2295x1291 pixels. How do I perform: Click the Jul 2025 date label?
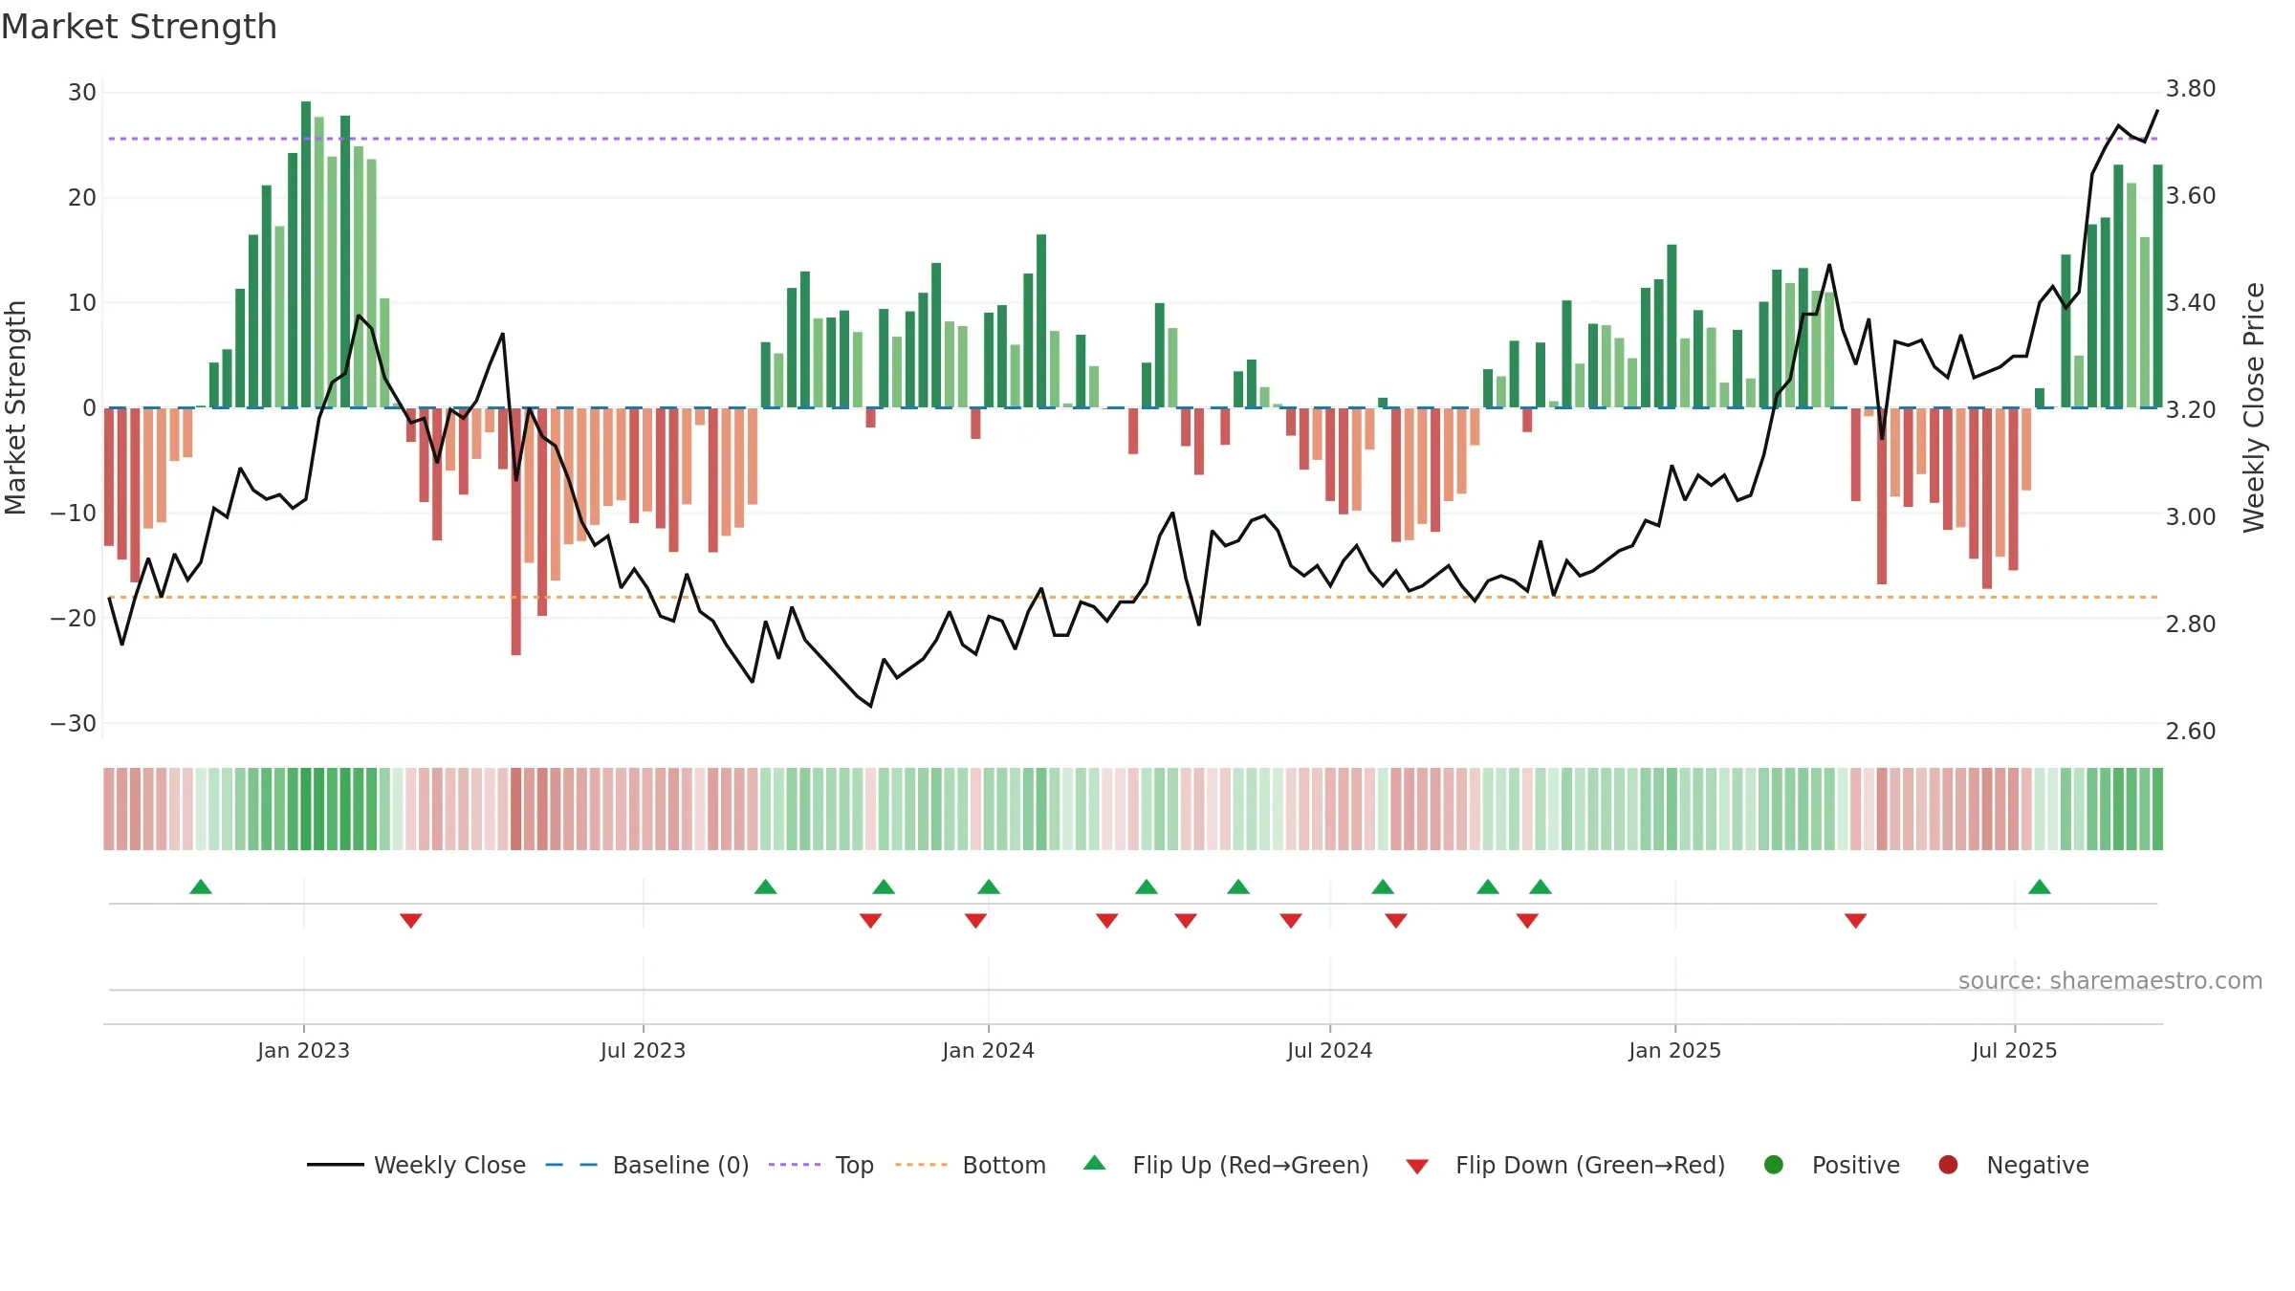(2014, 1050)
